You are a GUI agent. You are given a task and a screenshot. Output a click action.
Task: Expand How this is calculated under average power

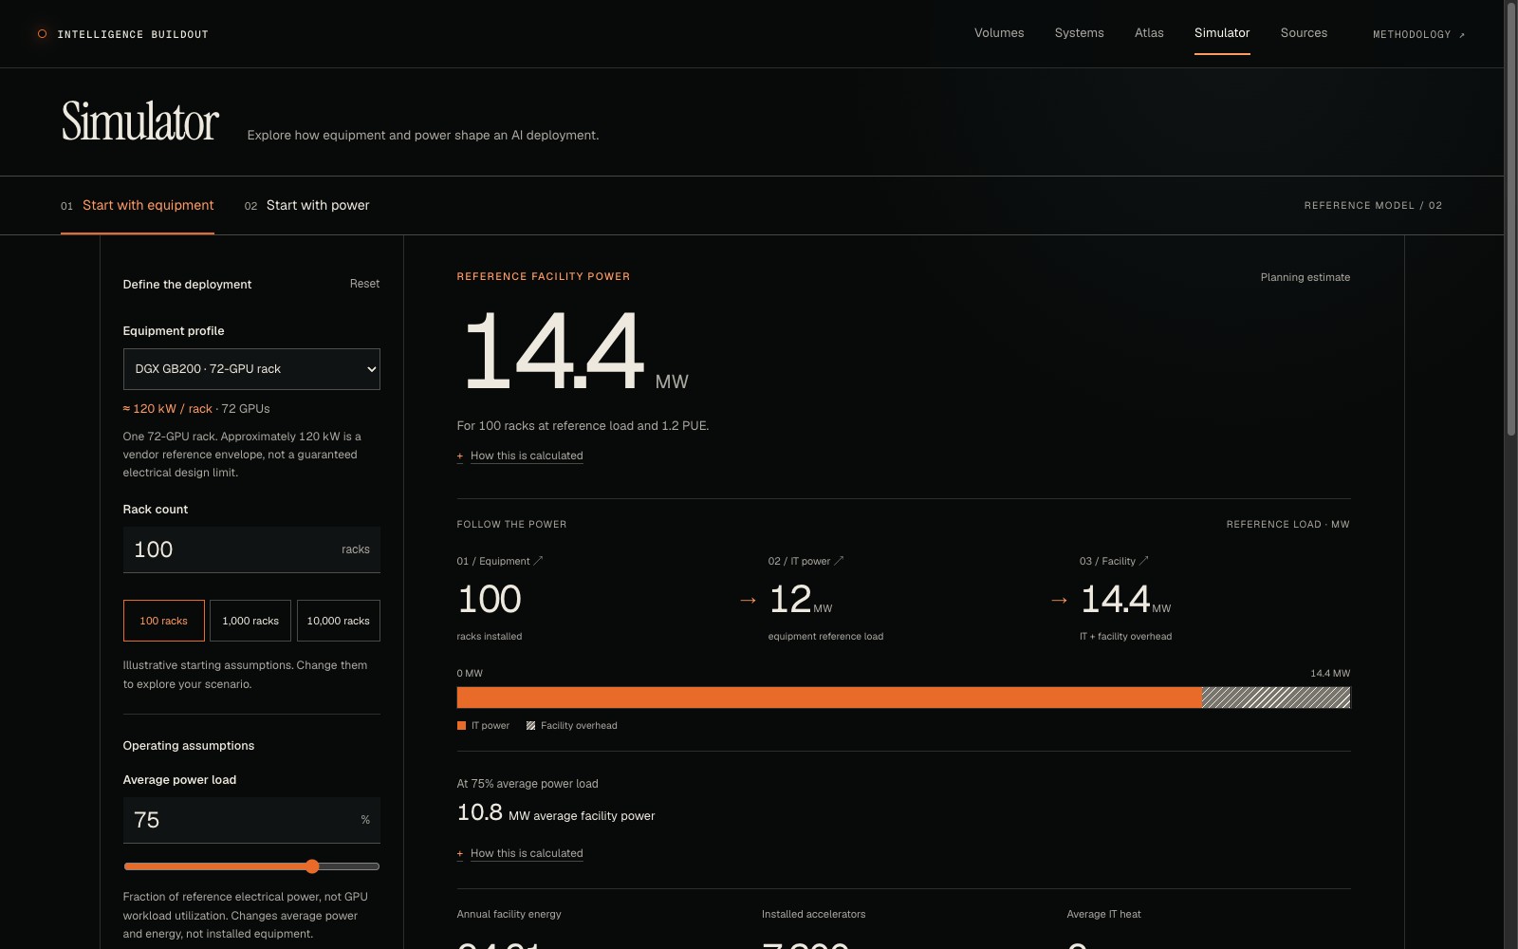(527, 853)
